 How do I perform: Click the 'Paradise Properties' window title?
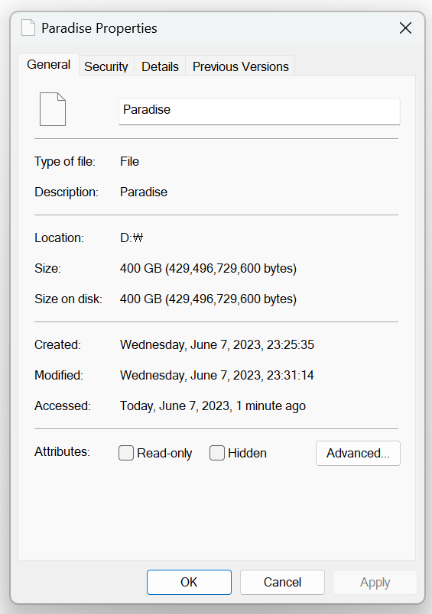(x=99, y=28)
